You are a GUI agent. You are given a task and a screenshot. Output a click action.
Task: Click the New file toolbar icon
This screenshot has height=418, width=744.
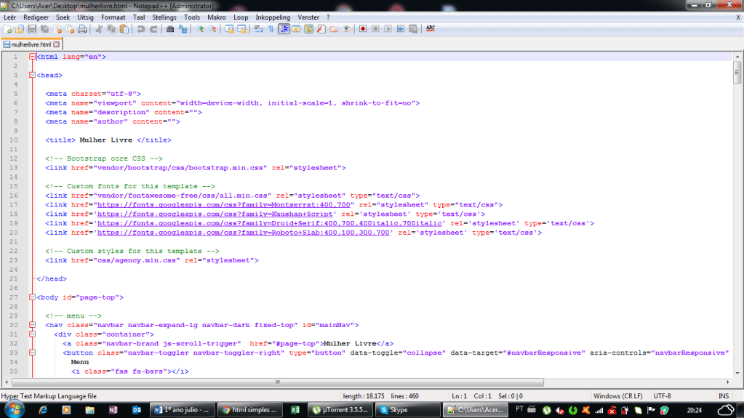coord(7,29)
